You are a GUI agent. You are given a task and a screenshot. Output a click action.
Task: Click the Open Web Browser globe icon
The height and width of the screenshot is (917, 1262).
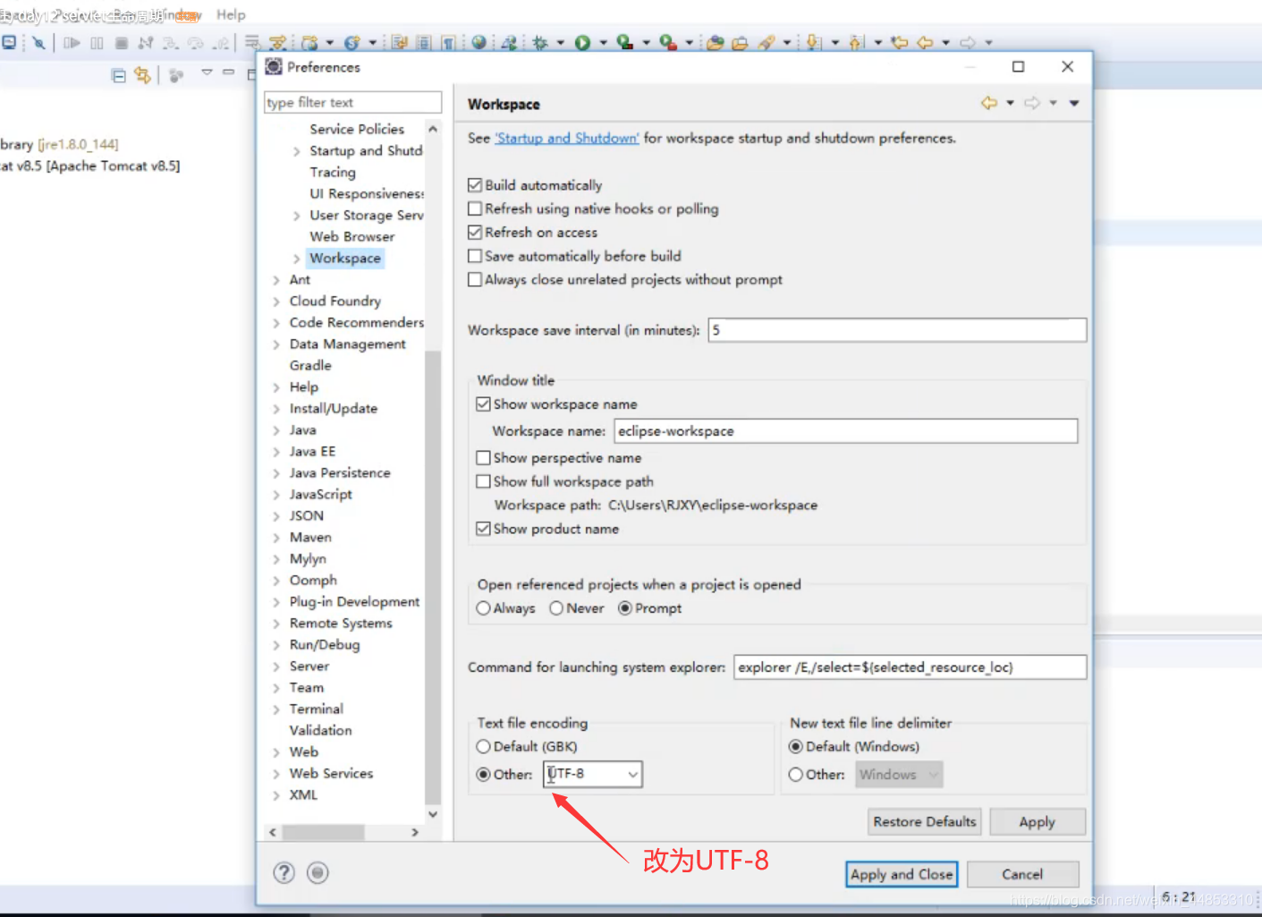479,42
